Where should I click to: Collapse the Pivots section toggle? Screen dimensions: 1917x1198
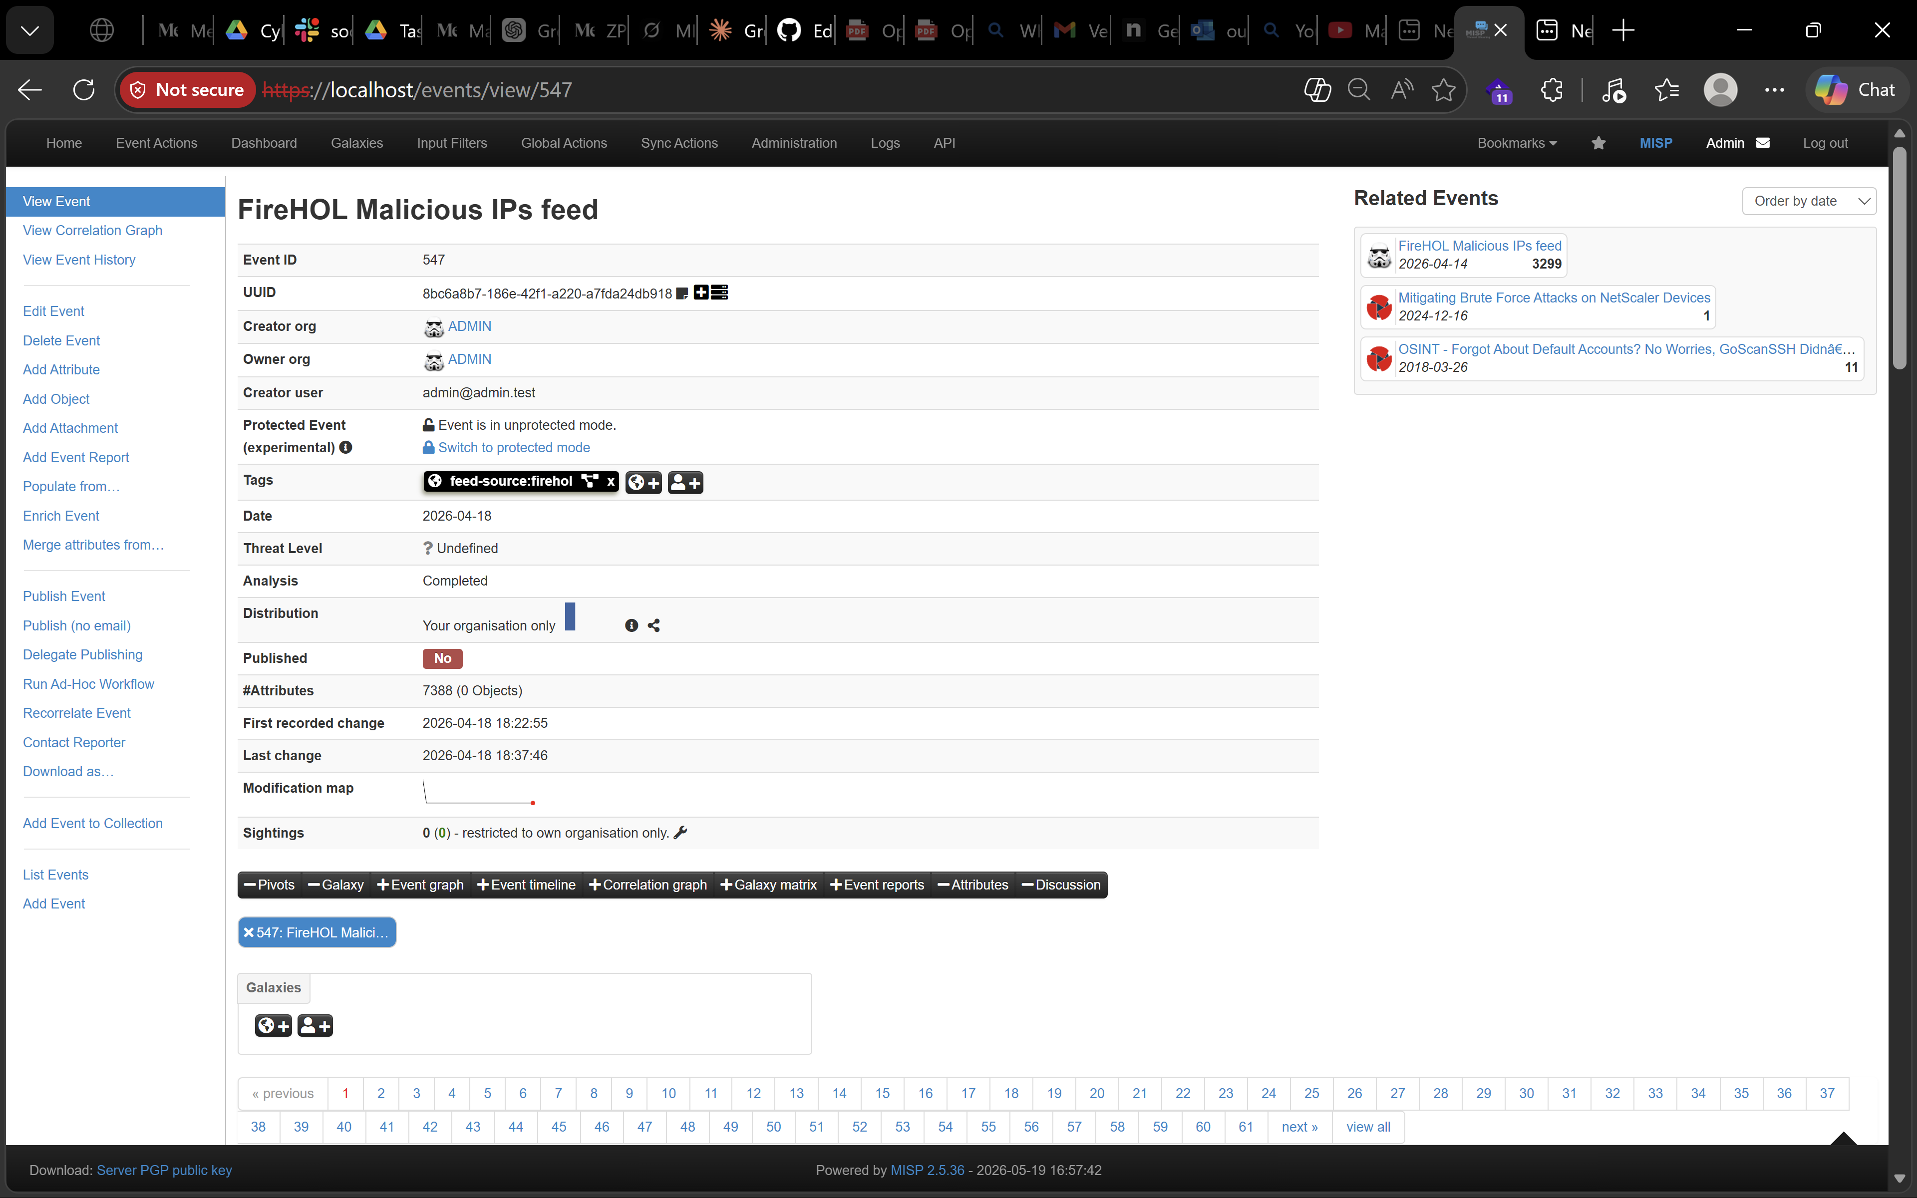click(270, 885)
